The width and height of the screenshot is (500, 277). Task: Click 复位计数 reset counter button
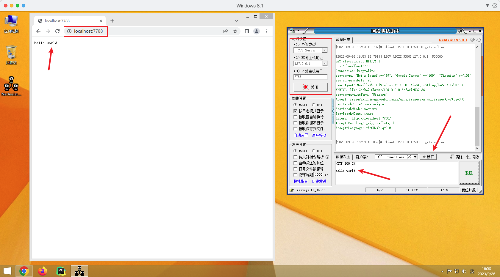coord(469,190)
